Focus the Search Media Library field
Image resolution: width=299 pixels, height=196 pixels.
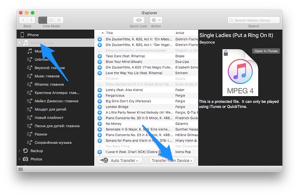point(254,20)
